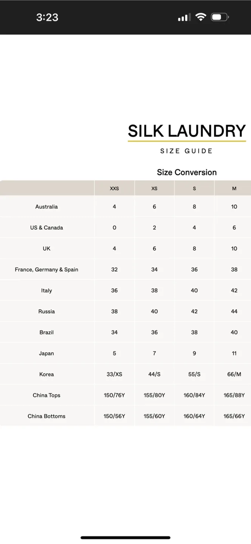Tap the Wi-Fi status icon
This screenshot has height=544, width=251.
point(201,17)
